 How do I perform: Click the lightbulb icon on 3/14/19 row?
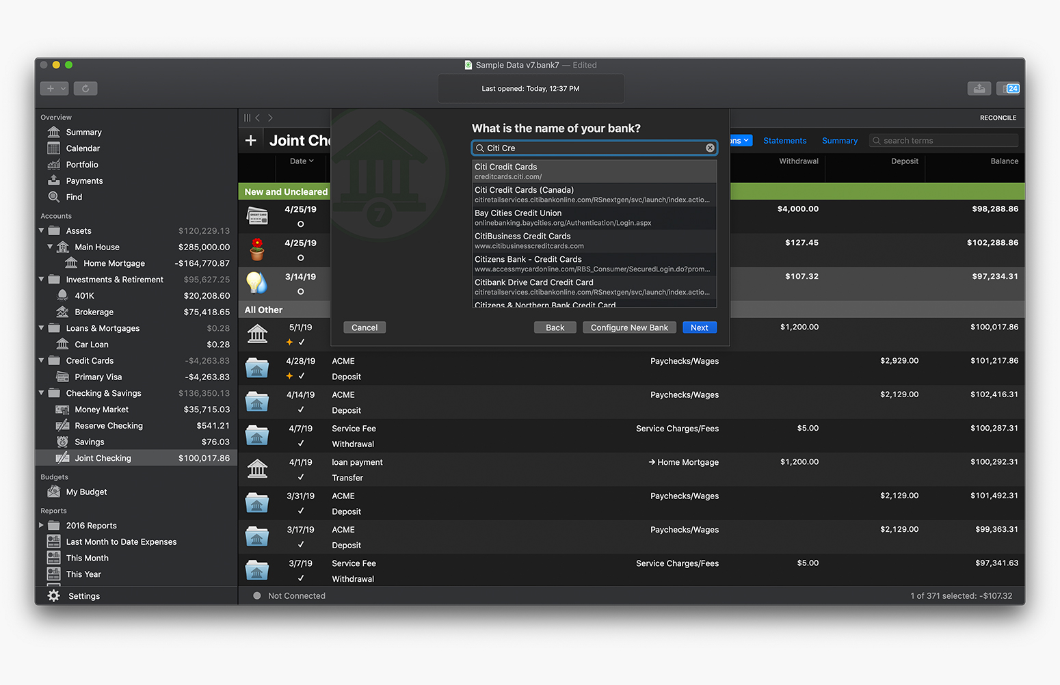tap(257, 283)
